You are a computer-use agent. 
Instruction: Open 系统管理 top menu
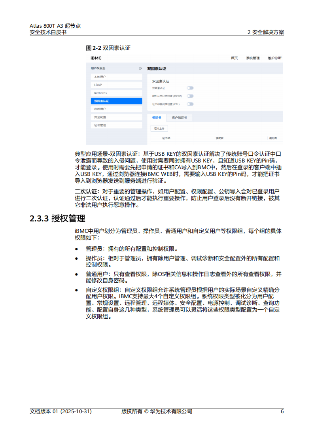(253, 58)
